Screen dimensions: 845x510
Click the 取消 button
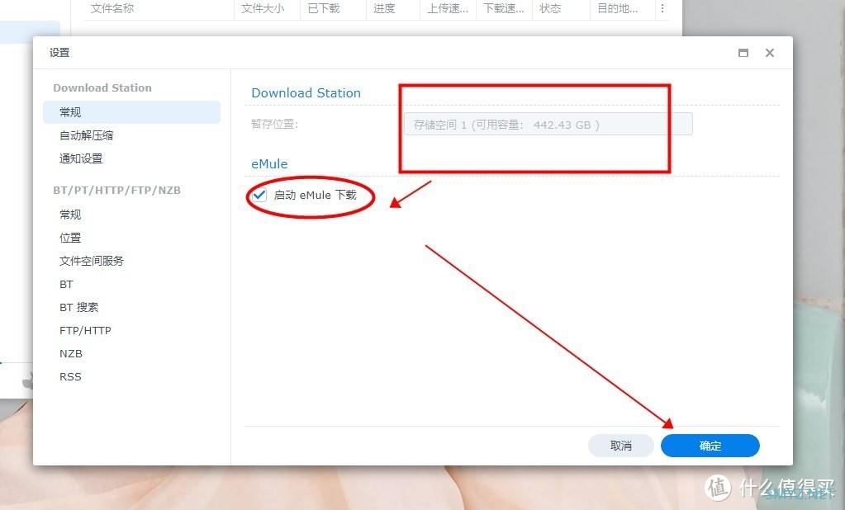[621, 446]
